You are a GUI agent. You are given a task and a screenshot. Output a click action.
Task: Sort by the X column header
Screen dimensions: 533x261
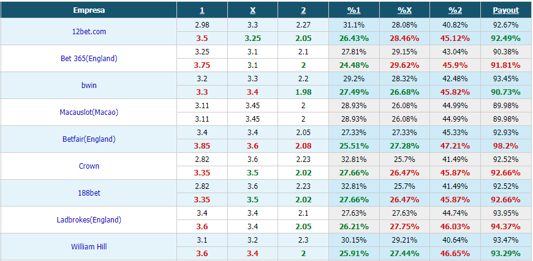pyautogui.click(x=252, y=10)
